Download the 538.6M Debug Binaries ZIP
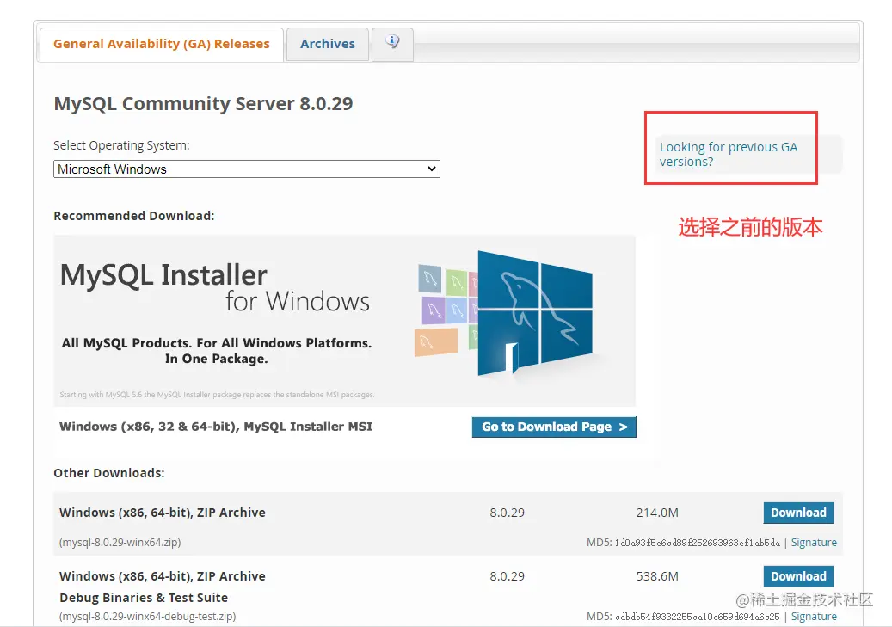 [x=799, y=576]
